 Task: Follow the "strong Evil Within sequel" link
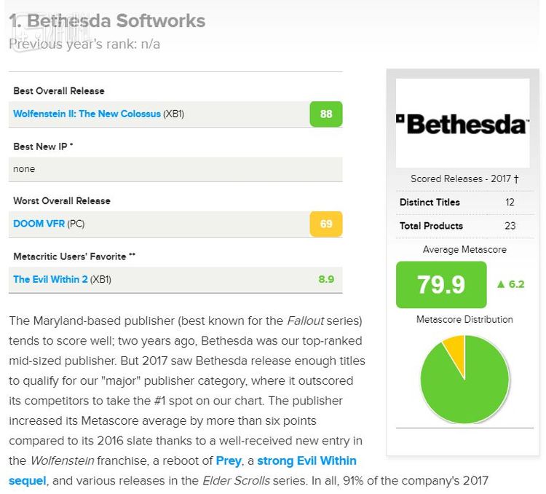tap(306, 461)
